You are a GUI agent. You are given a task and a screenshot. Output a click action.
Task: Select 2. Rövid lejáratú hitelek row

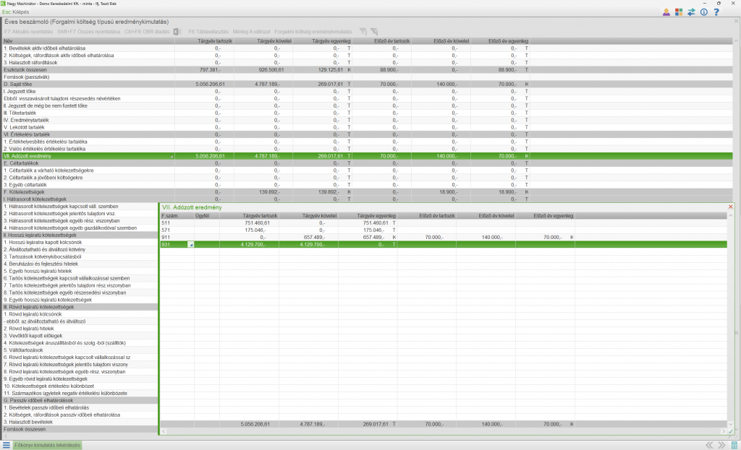coord(80,329)
